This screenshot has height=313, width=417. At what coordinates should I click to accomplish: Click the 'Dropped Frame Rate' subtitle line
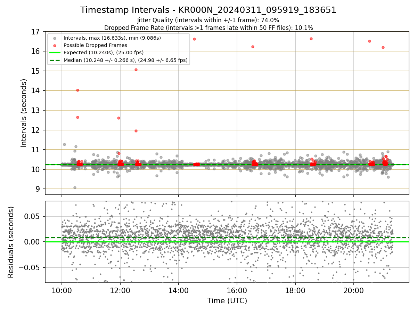[x=208, y=27]
